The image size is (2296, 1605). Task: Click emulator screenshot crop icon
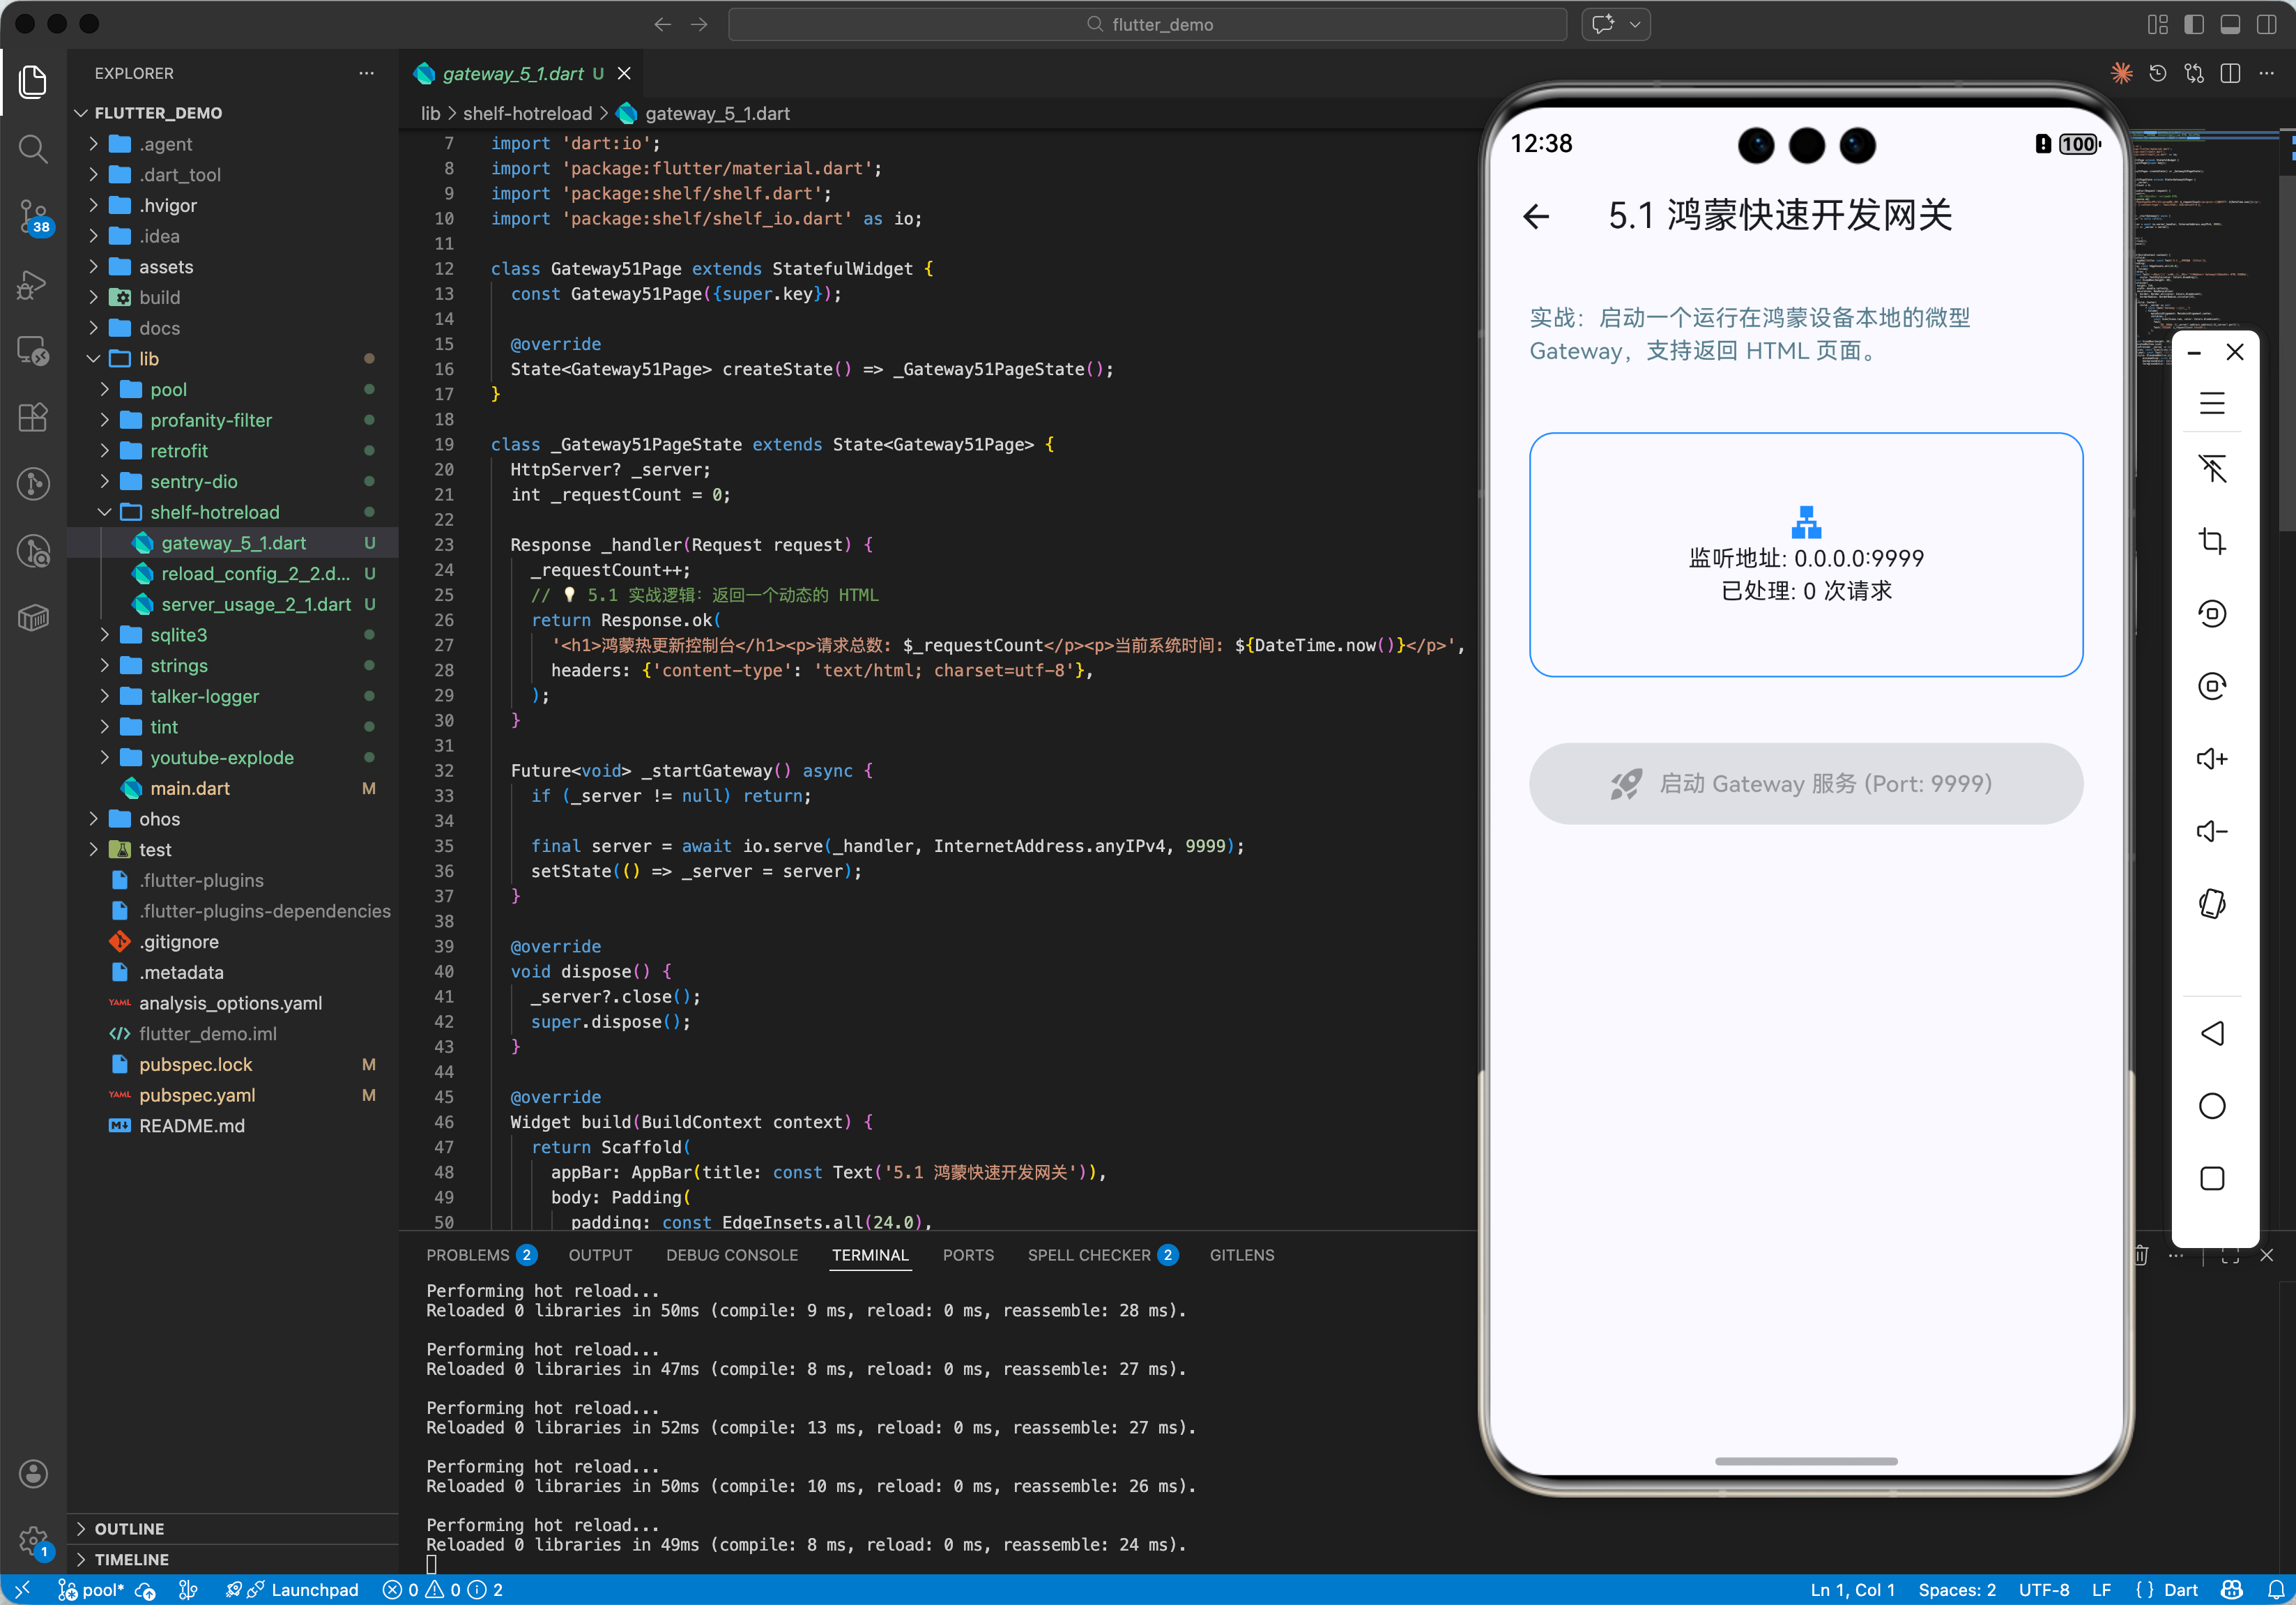[2211, 541]
